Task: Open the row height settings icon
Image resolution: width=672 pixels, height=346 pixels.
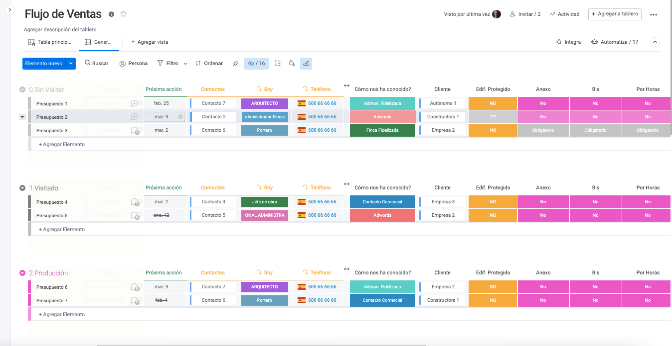Action: click(x=278, y=64)
